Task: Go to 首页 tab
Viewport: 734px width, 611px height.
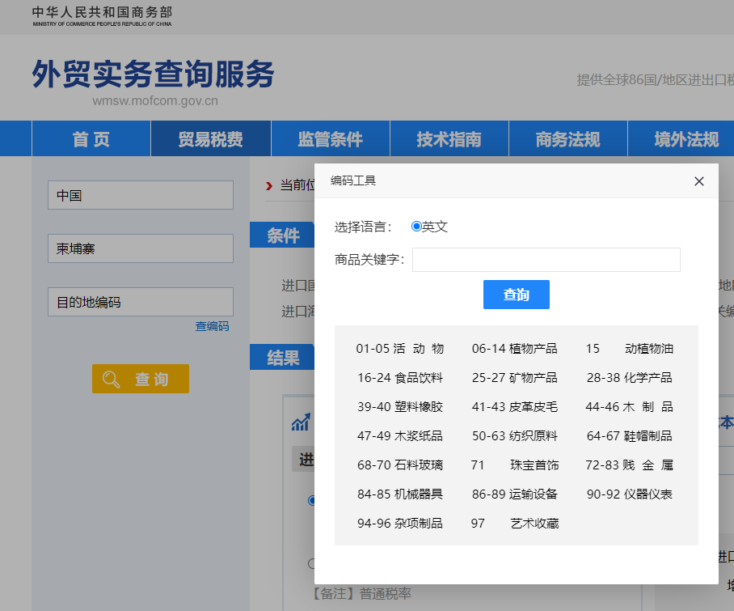Action: click(x=91, y=138)
